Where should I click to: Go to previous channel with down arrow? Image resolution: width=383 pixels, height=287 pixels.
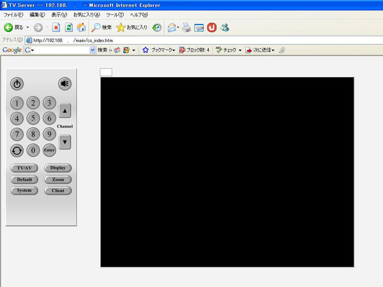[x=65, y=142]
